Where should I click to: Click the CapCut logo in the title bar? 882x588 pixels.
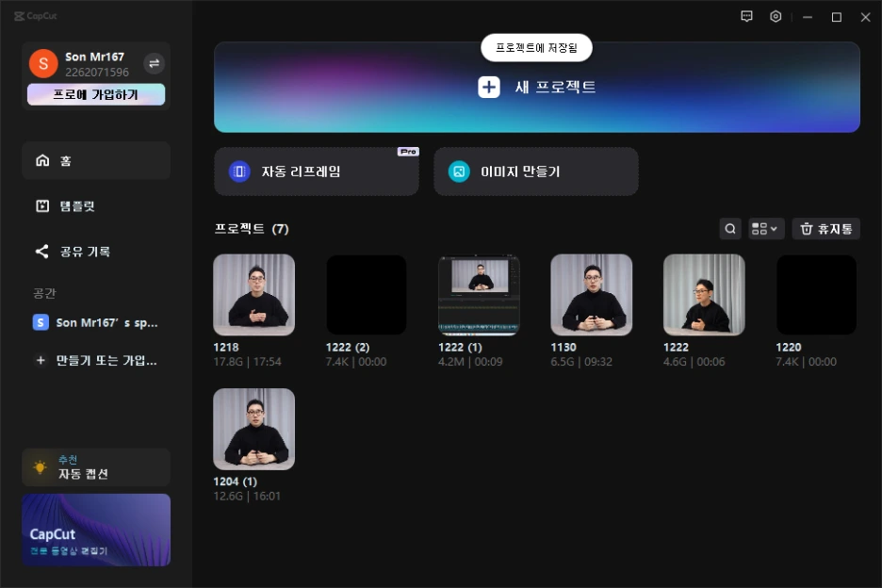[36, 16]
